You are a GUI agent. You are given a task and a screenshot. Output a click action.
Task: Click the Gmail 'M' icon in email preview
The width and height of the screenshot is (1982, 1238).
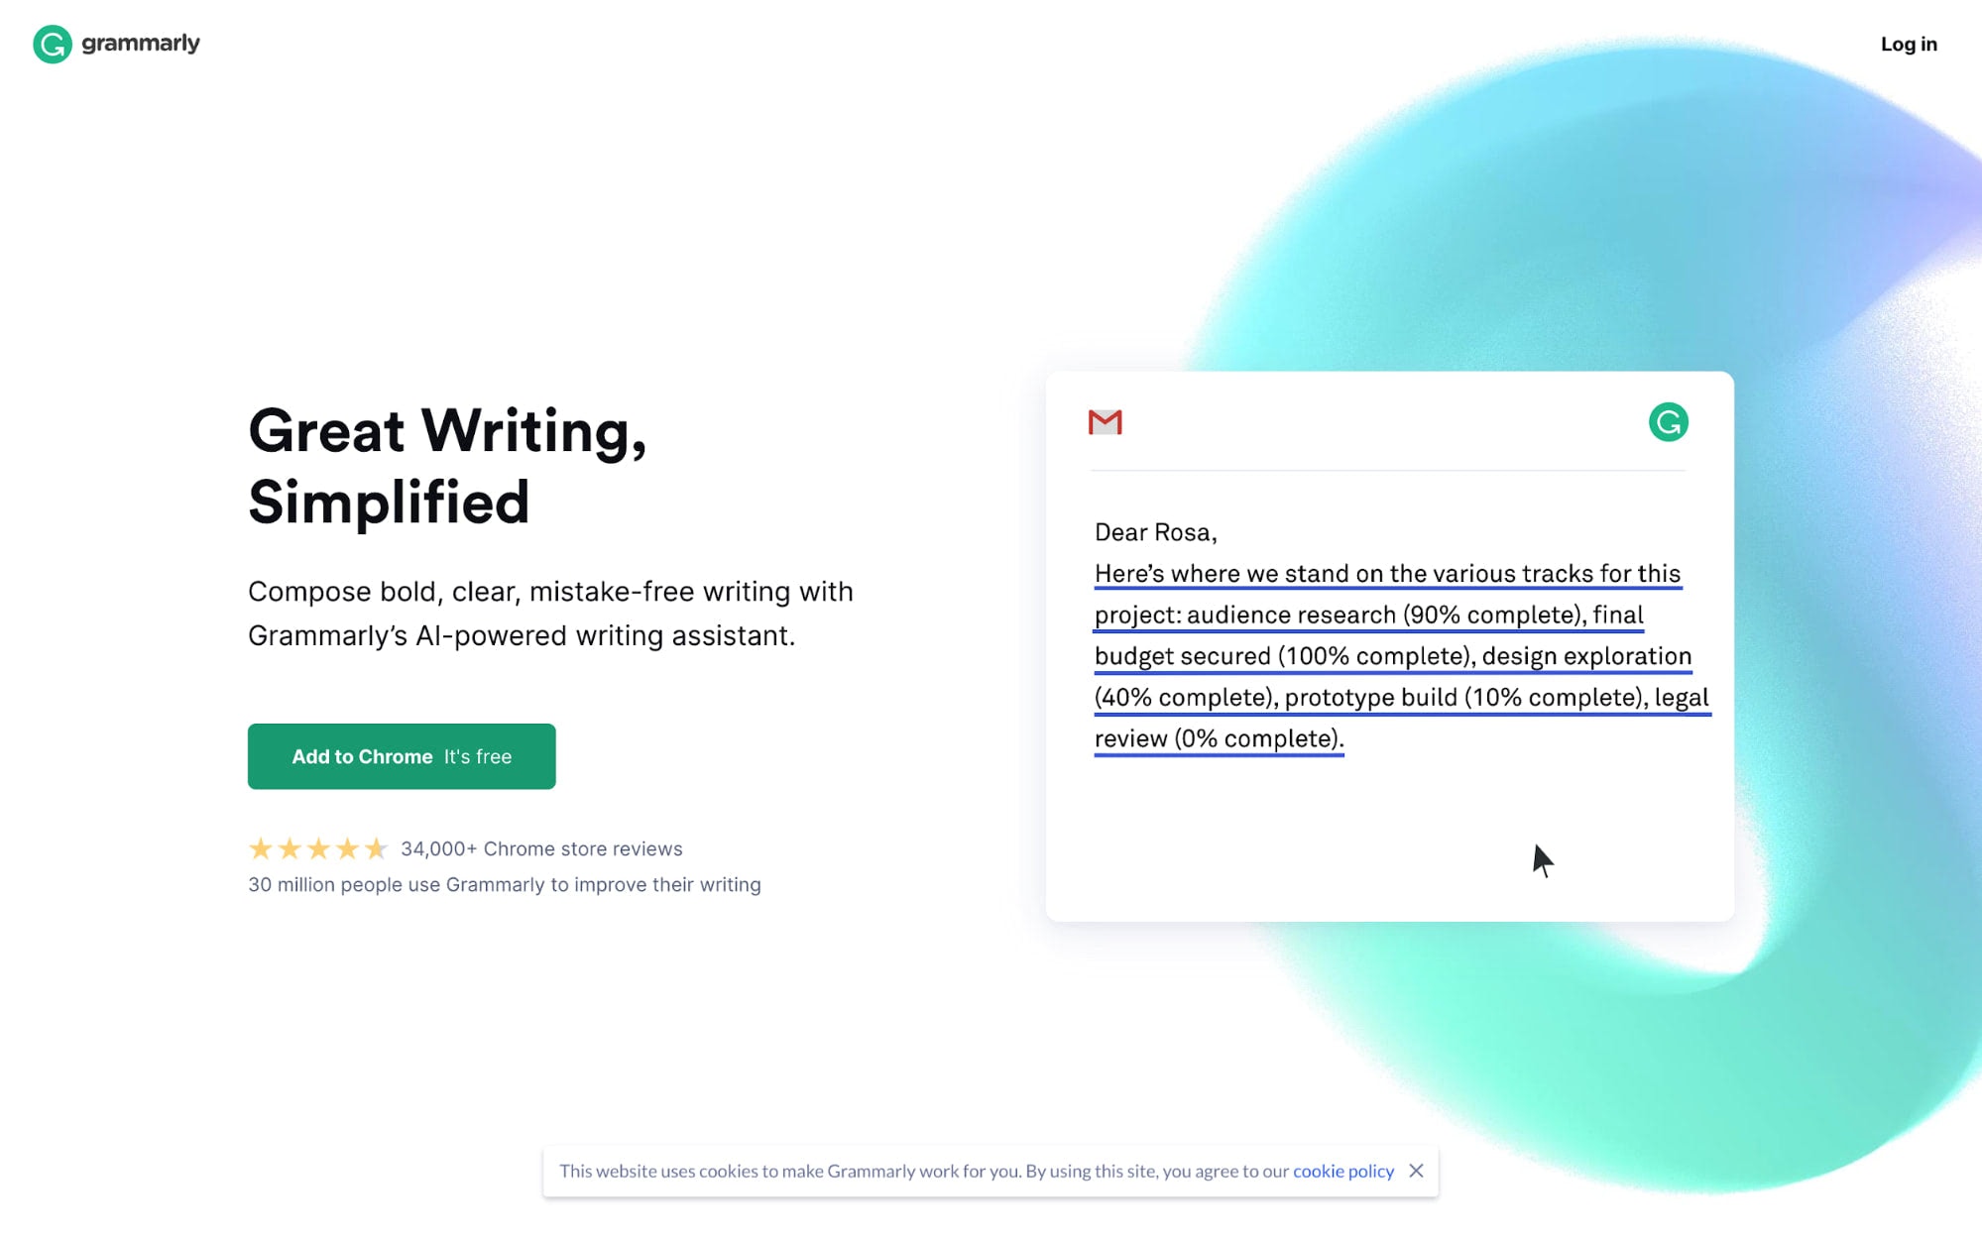tap(1106, 422)
